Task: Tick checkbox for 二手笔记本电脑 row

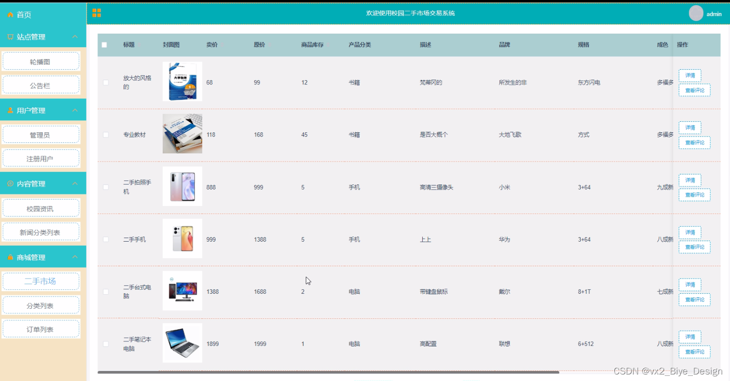Action: [105, 344]
